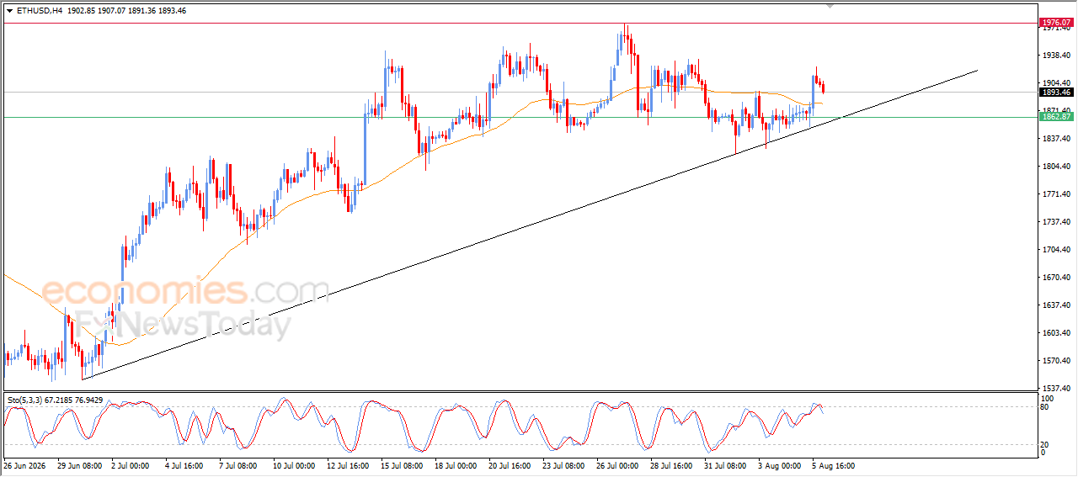
Task: Click the ETHUSD,H4 chart title text
Action: pos(40,11)
